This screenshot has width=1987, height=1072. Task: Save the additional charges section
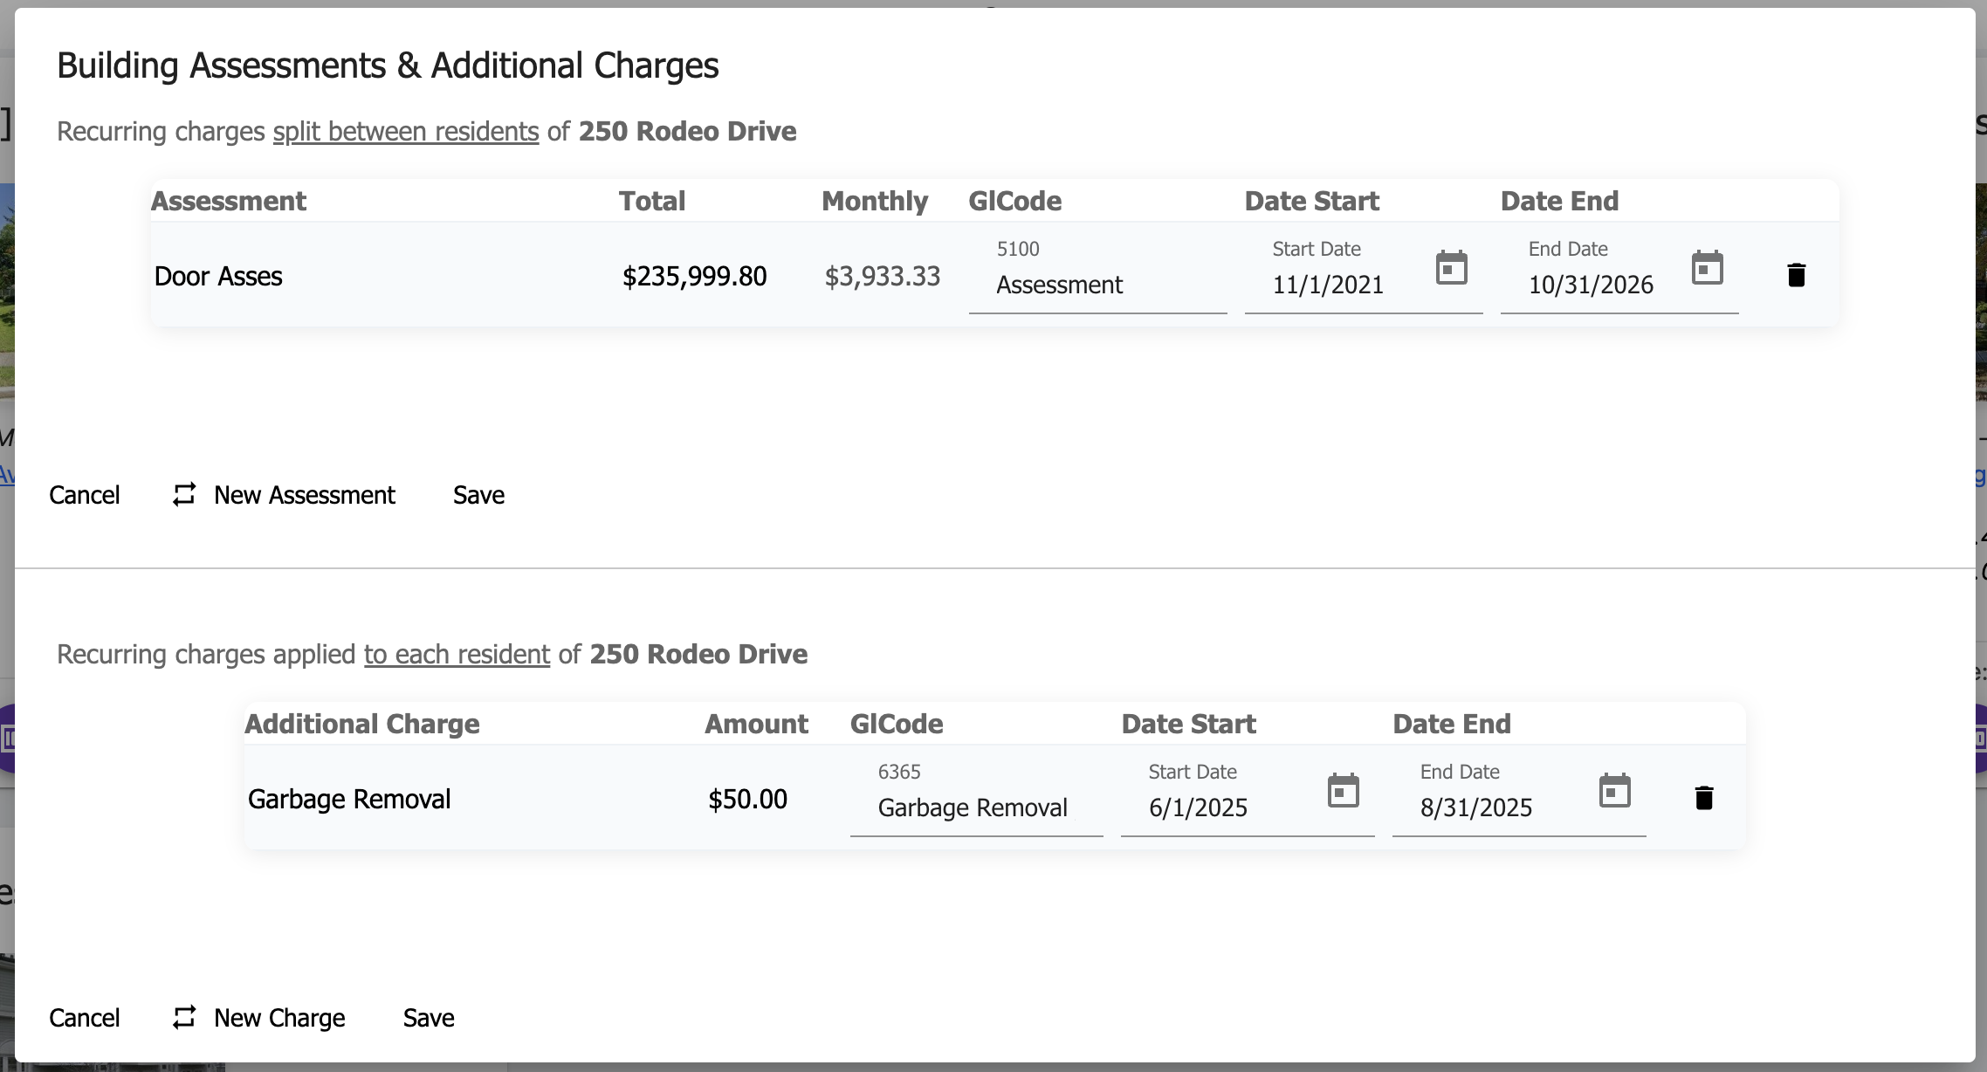click(x=429, y=1018)
